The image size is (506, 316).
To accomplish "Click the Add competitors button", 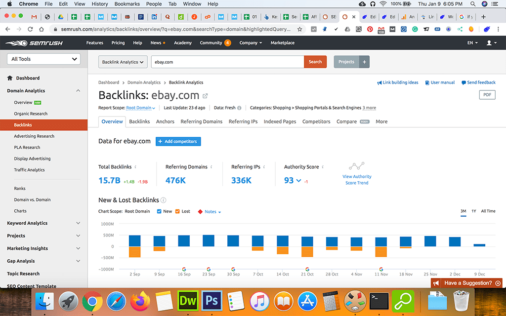I will (178, 141).
